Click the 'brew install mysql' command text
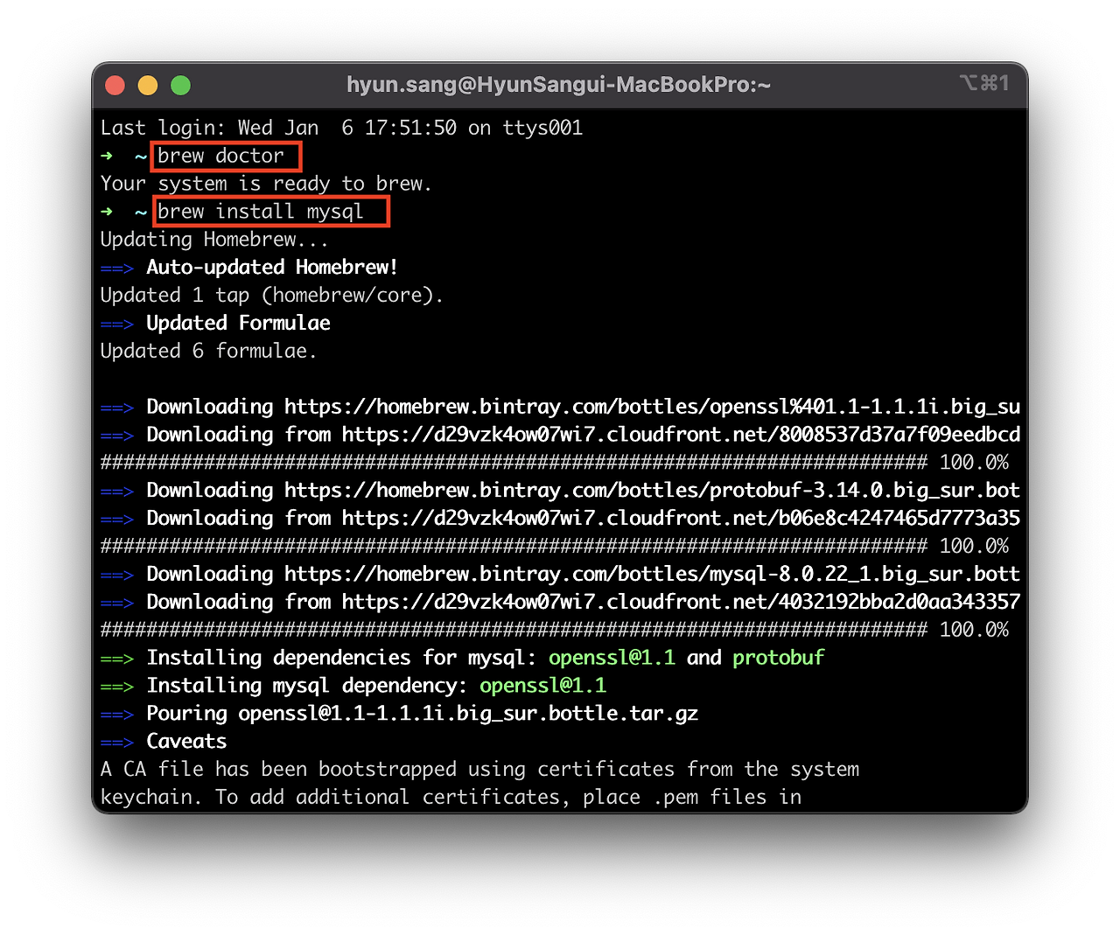1120x935 pixels. 260,212
